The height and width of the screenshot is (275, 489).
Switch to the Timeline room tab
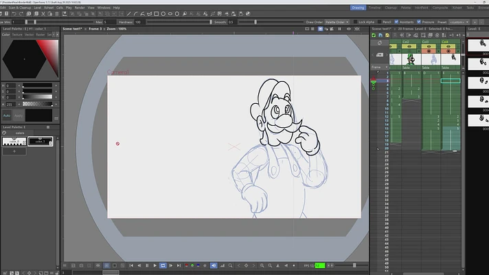374,8
